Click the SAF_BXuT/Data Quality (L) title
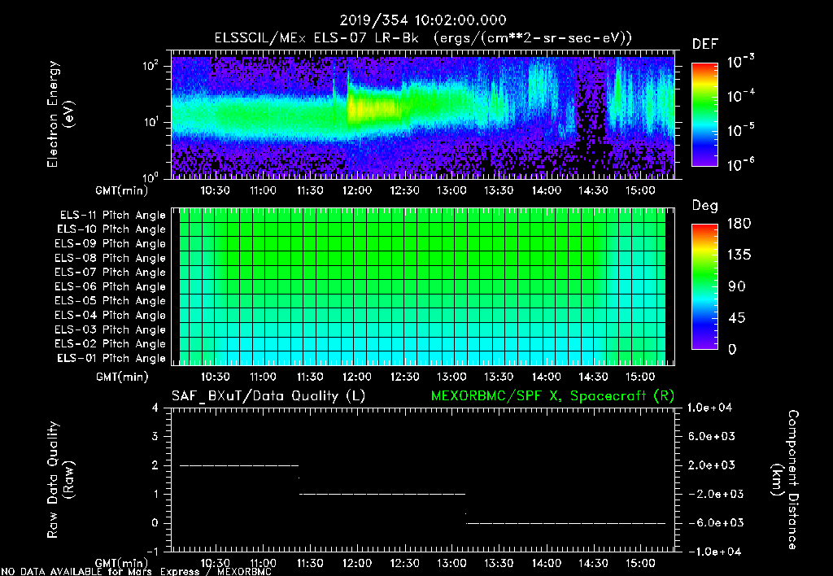 [x=268, y=396]
